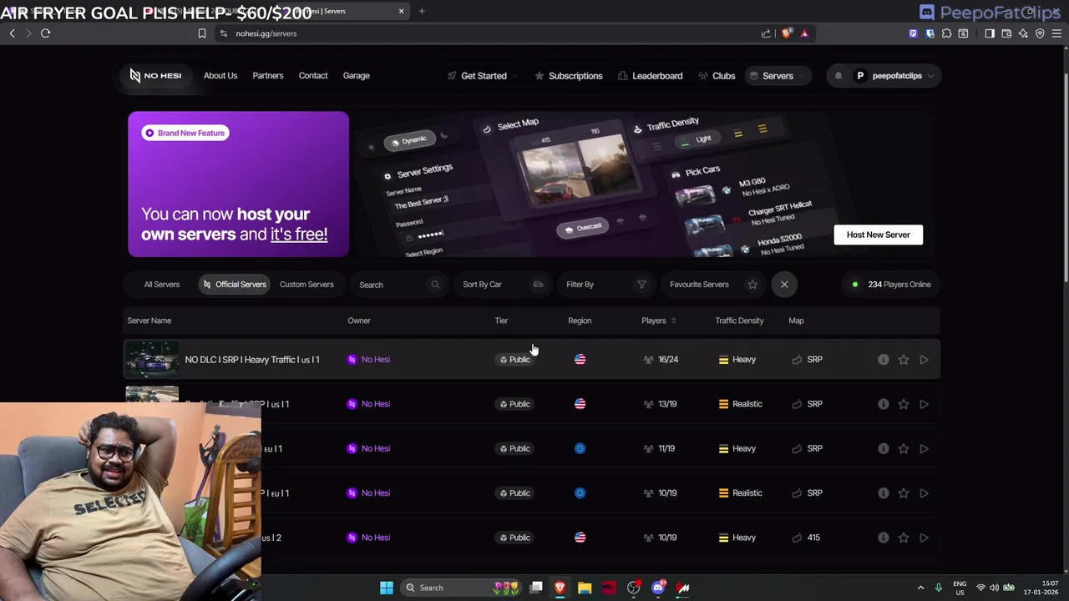Bookmark this page icon
The width and height of the screenshot is (1069, 601).
[201, 33]
